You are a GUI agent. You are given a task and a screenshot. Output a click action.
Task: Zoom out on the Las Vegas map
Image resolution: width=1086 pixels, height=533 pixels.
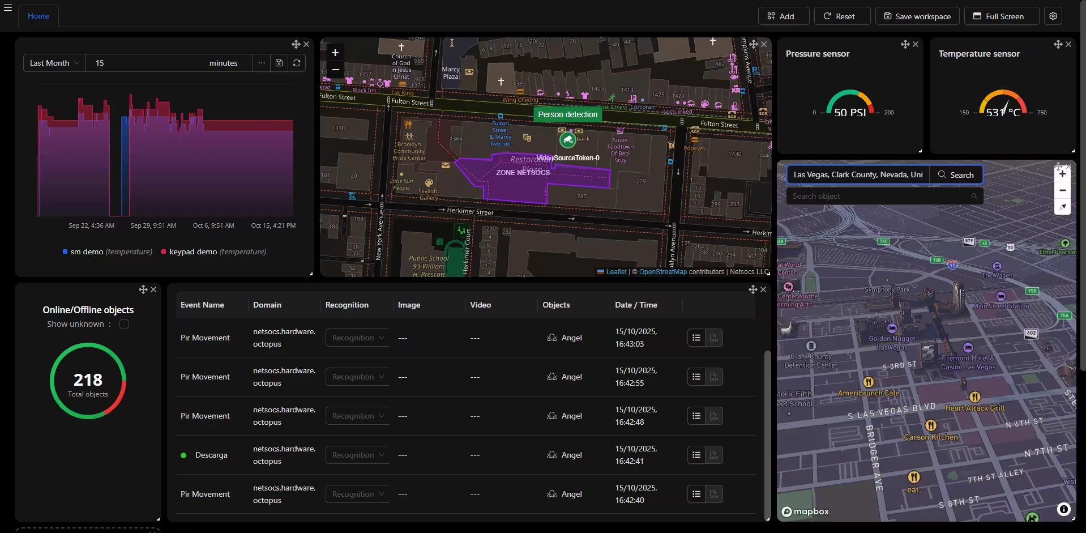point(1062,190)
